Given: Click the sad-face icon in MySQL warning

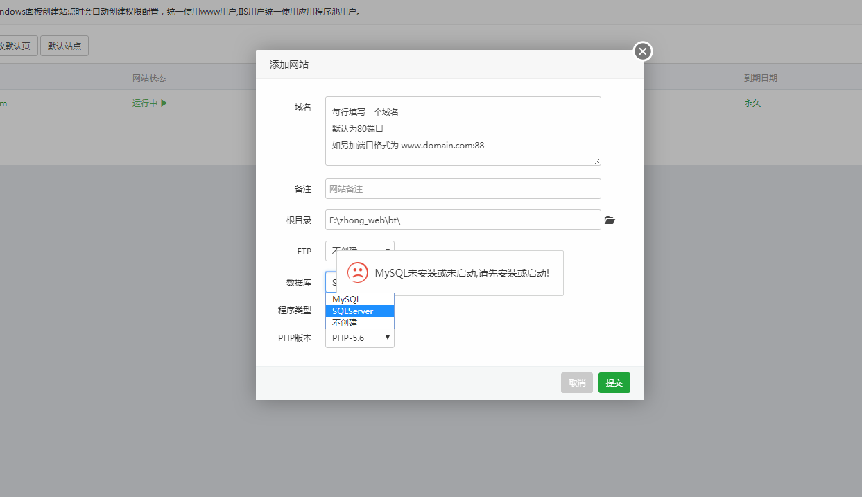Looking at the screenshot, I should tap(358, 272).
